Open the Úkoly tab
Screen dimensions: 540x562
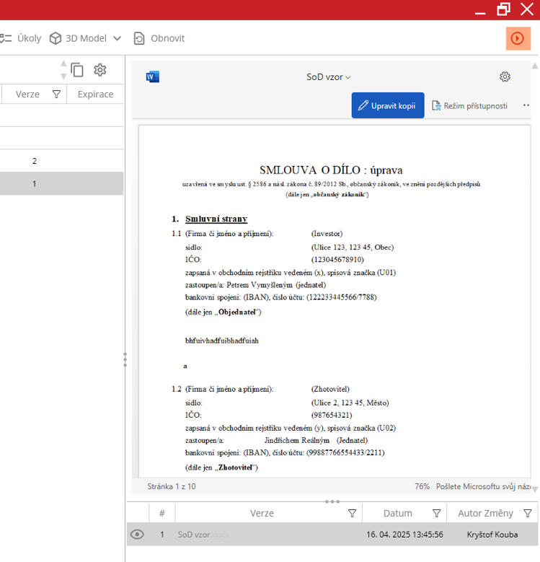coord(22,38)
